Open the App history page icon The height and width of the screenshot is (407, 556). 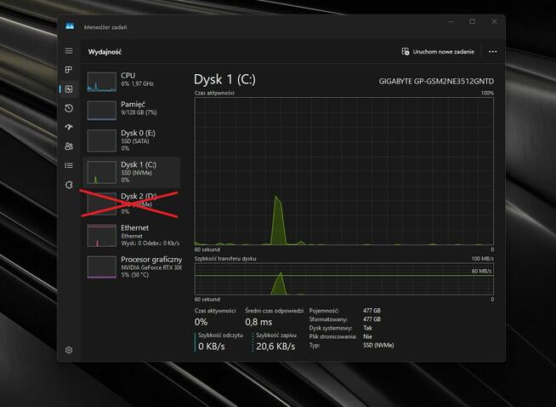coord(69,108)
